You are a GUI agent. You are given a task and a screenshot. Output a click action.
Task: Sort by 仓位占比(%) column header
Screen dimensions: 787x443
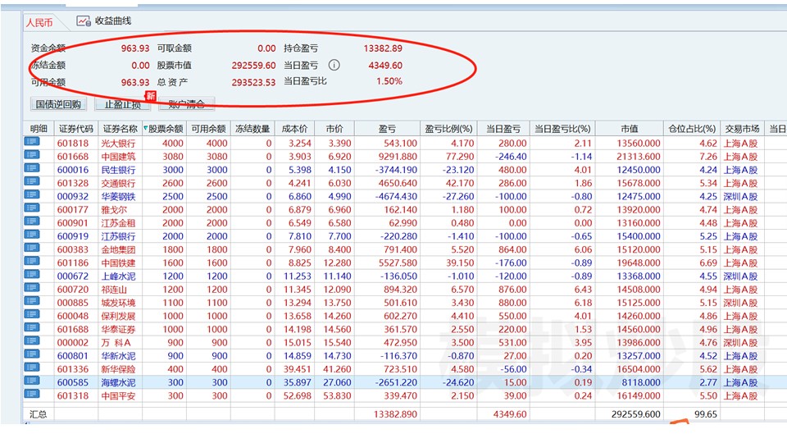[692, 129]
